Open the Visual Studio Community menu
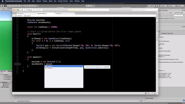 14,1
